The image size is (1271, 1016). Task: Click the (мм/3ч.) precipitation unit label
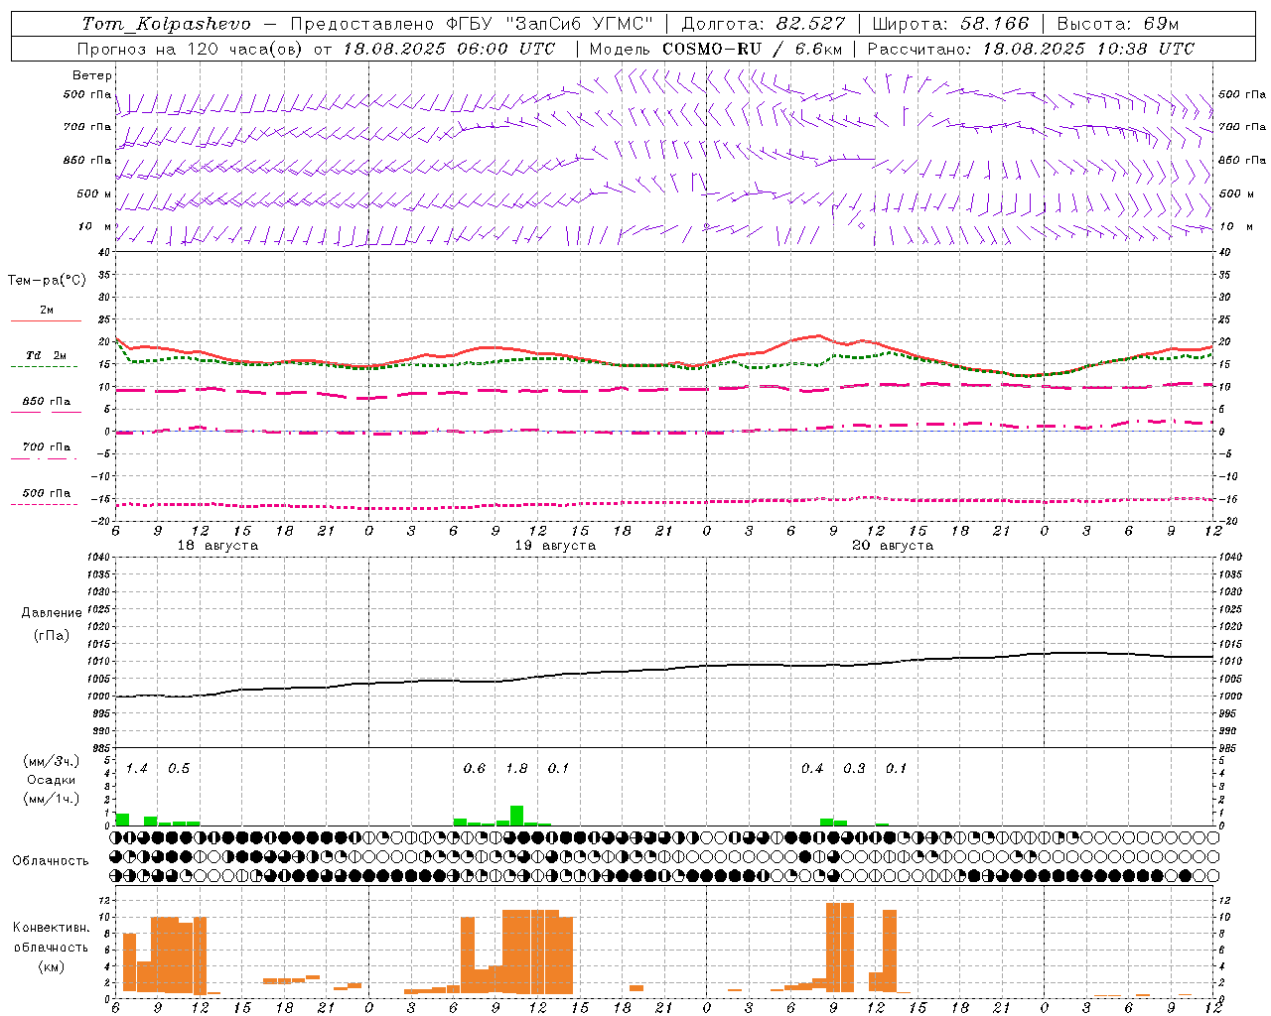[52, 762]
